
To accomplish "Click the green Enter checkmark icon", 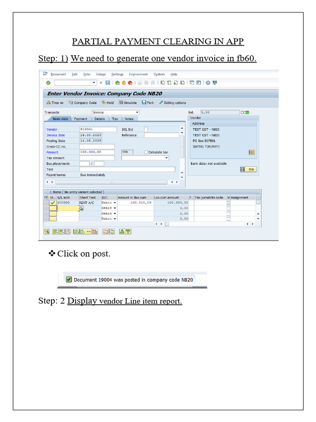I will [x=49, y=83].
